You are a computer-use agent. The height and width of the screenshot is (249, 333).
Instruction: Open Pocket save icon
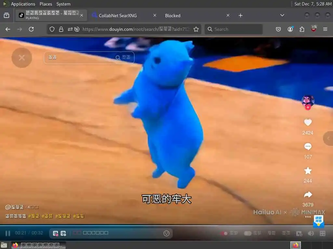(x=278, y=29)
